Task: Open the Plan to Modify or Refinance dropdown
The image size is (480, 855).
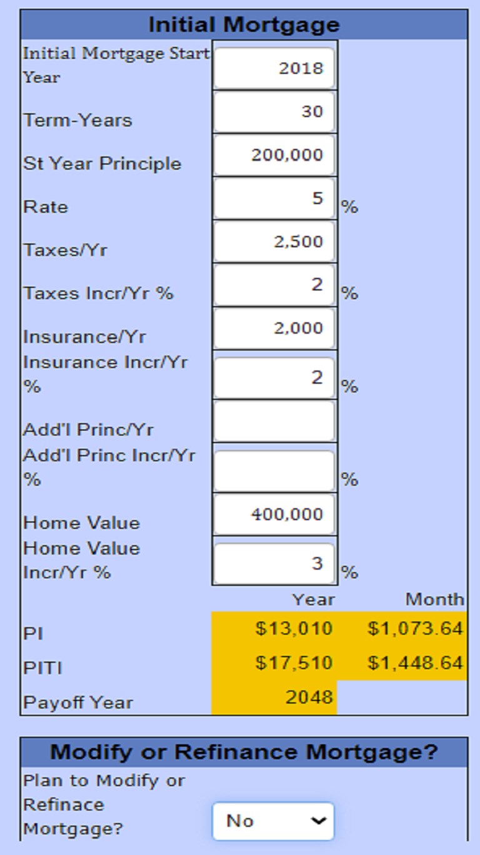Action: 274,821
